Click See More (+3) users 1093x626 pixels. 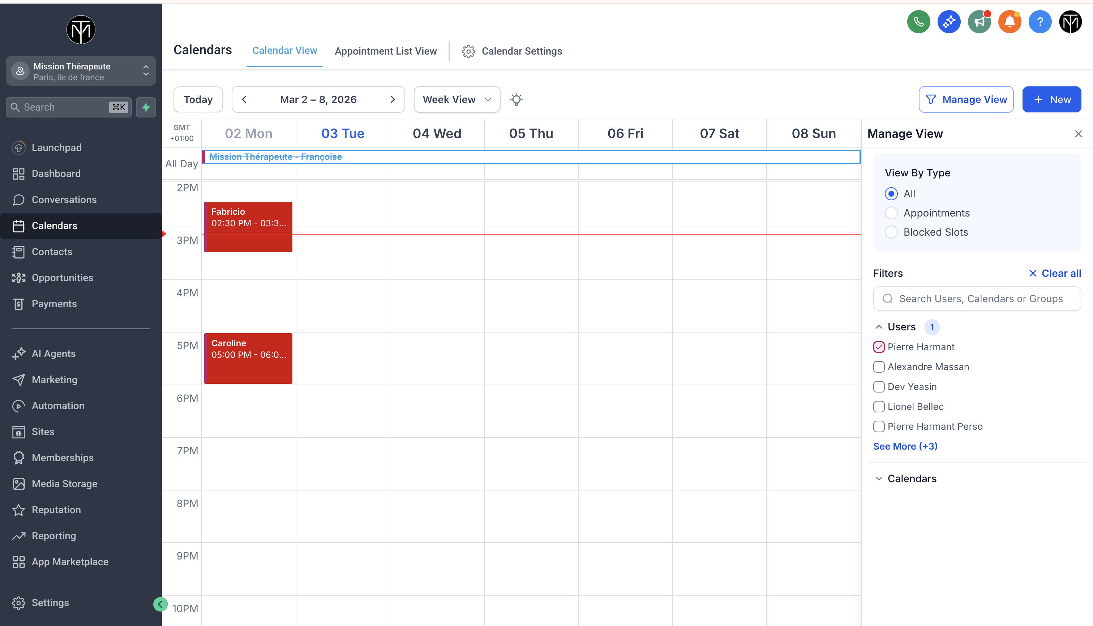click(905, 446)
